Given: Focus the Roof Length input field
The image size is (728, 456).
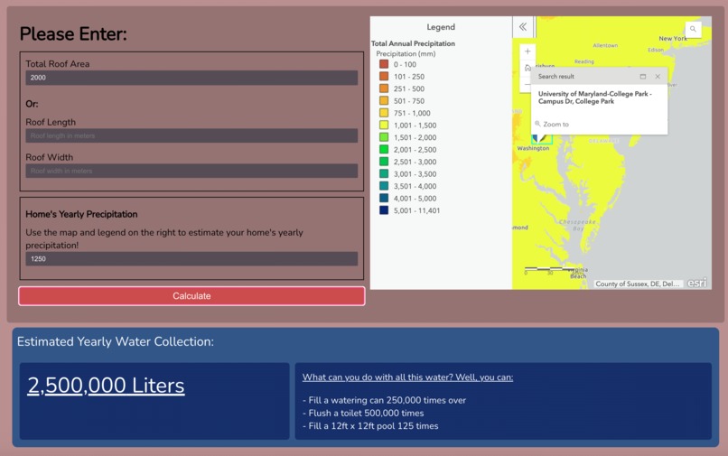Looking at the screenshot, I should point(191,135).
